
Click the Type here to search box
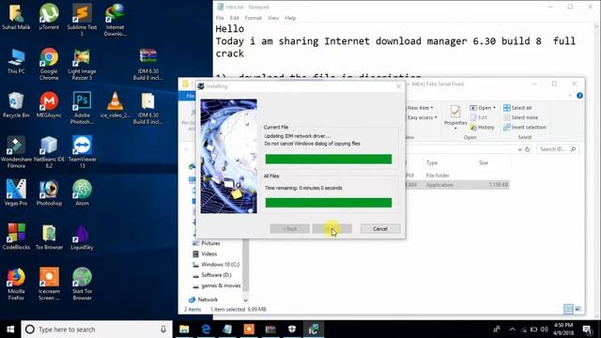click(97, 330)
